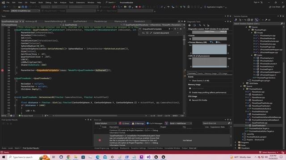The width and height of the screenshot is (286, 160).
Task: Click the notifications icon in the status bar
Action: click(x=282, y=152)
